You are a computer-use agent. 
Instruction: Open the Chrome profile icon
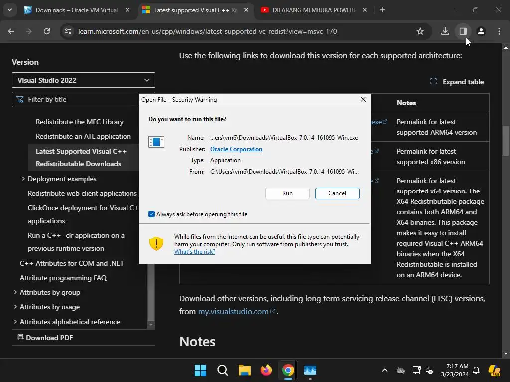[481, 31]
